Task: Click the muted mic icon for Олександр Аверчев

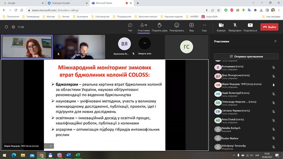Action: [x=274, y=103]
